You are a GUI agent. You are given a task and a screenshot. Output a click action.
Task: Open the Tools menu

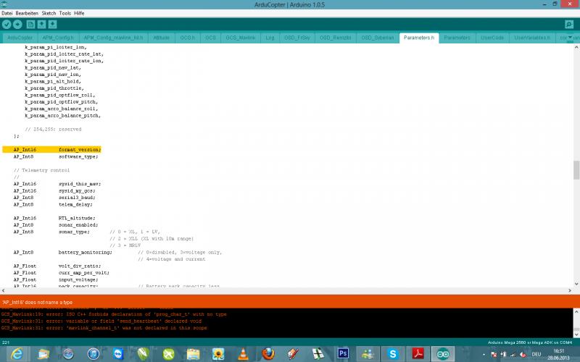(65, 13)
